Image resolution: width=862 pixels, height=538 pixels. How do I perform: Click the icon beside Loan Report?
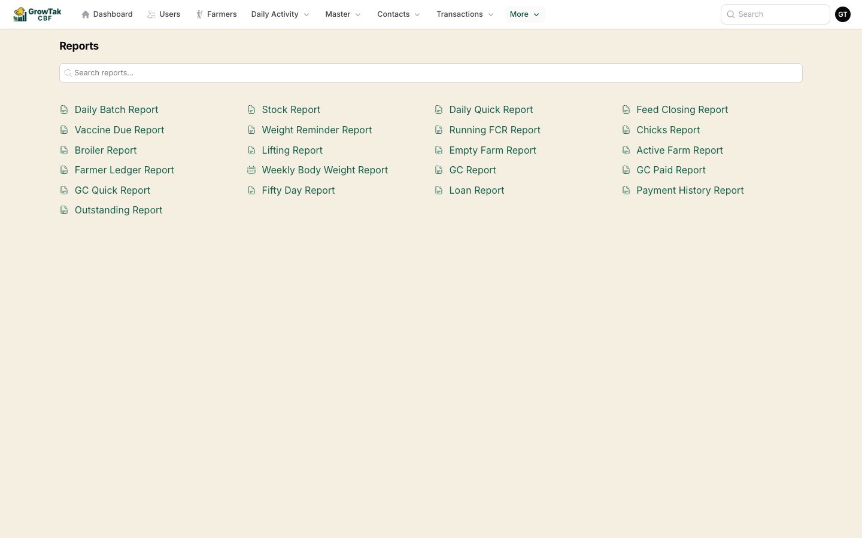439,191
